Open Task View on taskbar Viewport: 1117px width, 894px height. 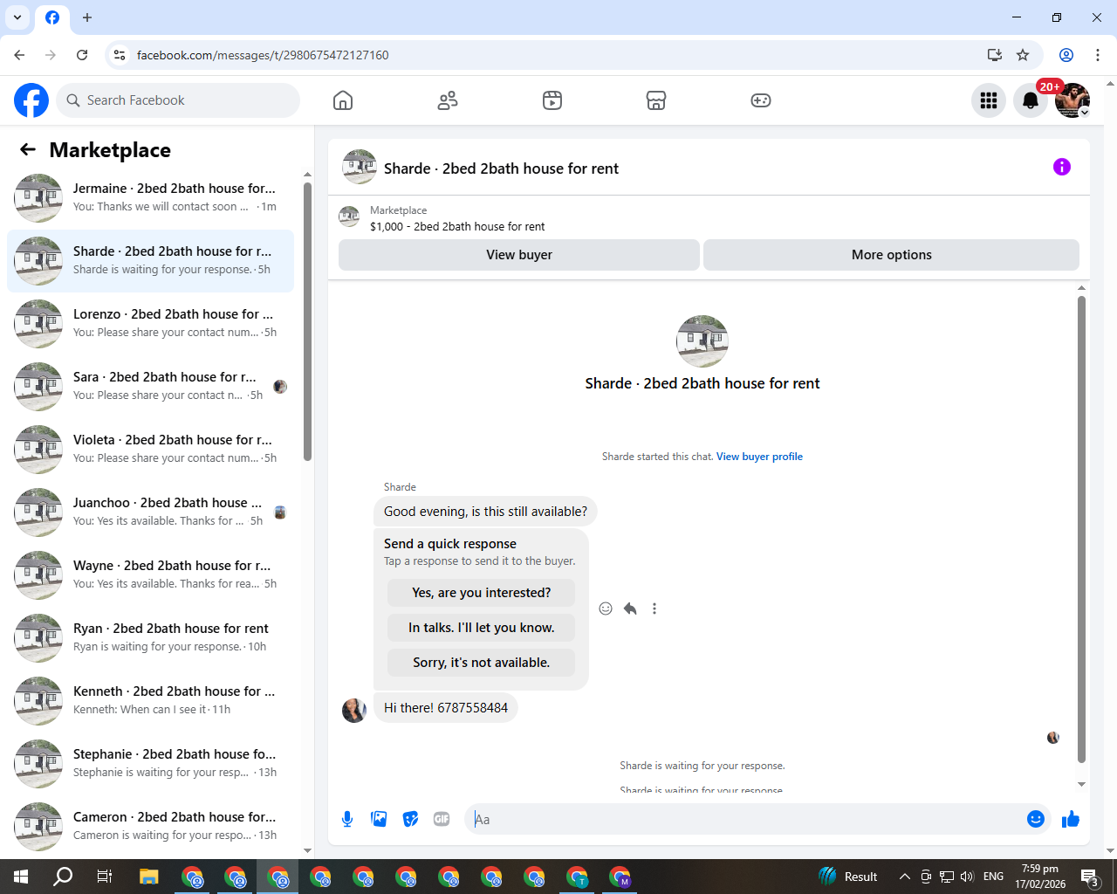click(105, 877)
